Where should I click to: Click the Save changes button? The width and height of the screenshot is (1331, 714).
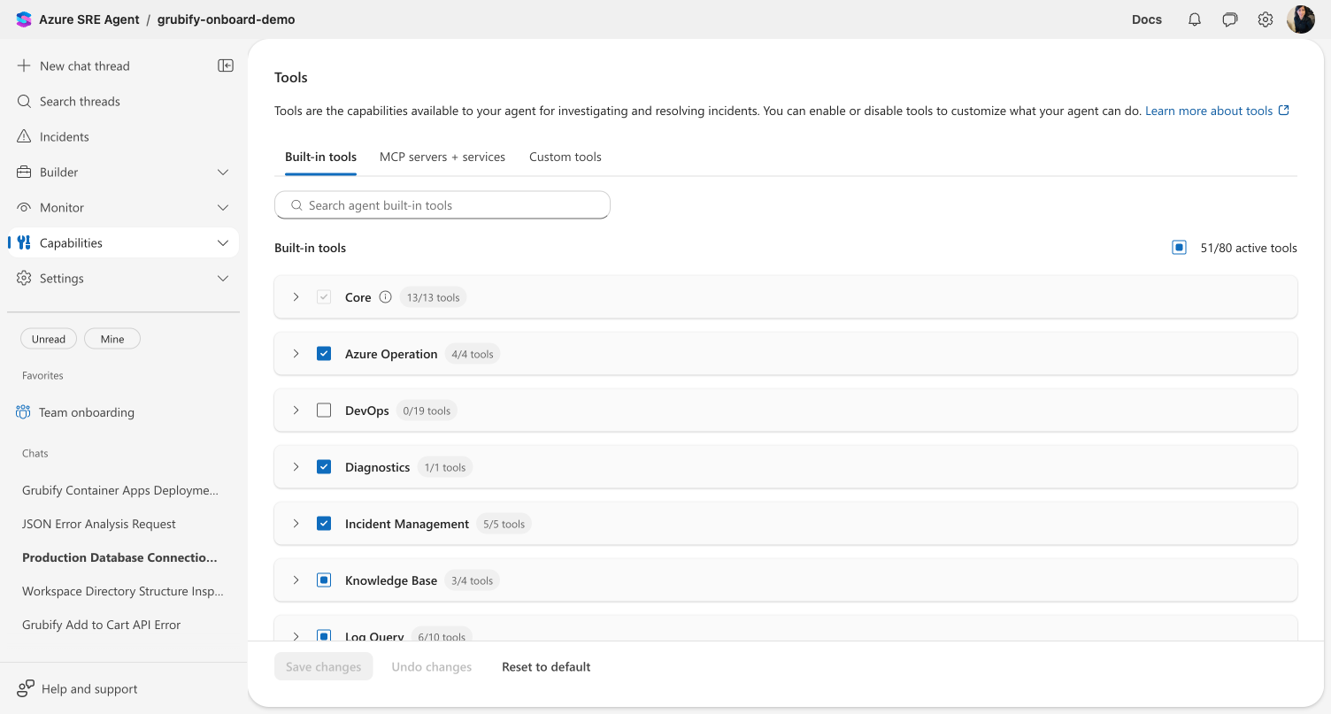(324, 666)
